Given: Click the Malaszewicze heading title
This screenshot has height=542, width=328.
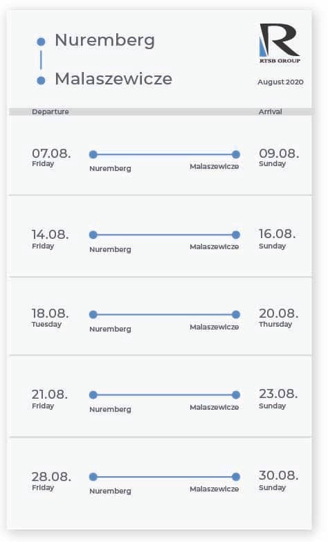Looking at the screenshot, I should [113, 79].
